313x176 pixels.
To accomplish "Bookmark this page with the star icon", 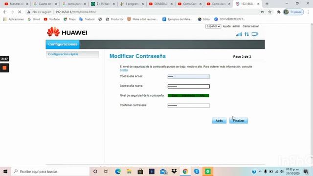I will 269,12.
